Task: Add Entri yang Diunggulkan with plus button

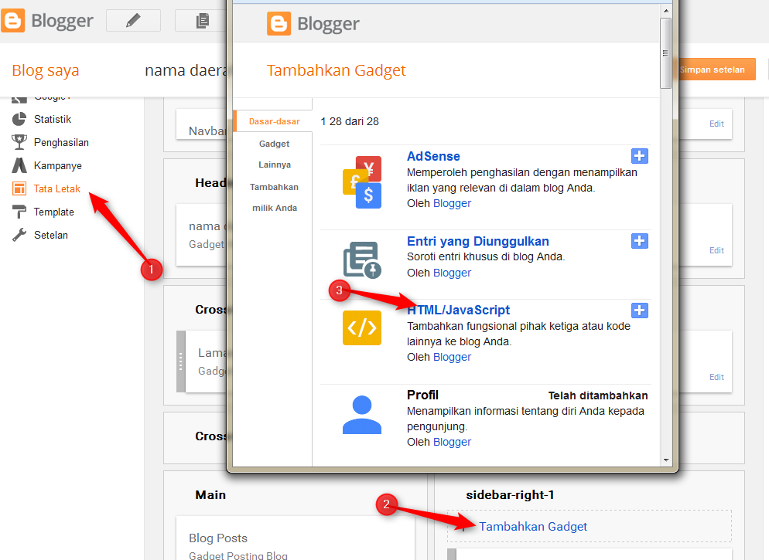Action: (640, 241)
